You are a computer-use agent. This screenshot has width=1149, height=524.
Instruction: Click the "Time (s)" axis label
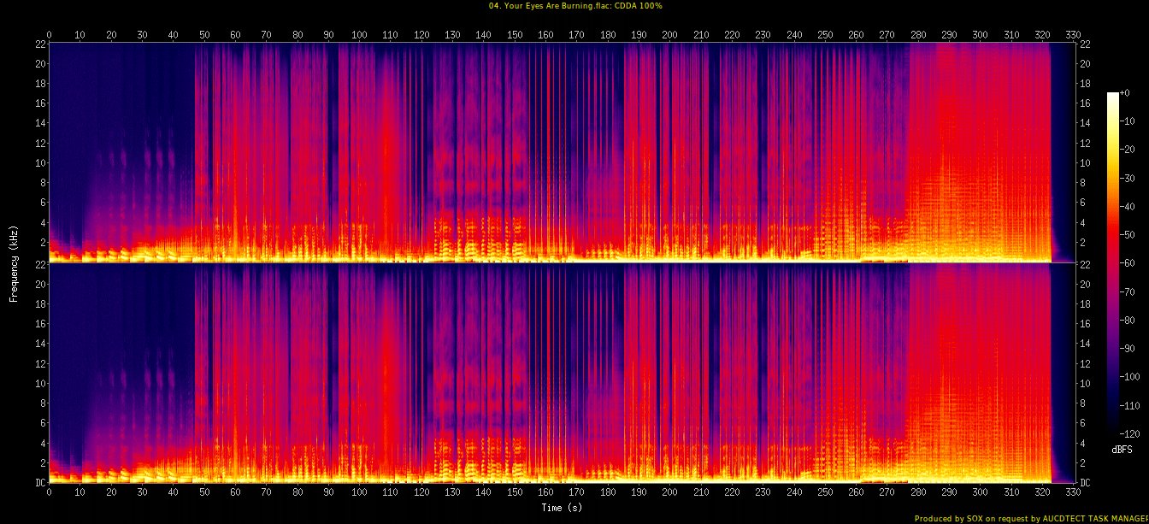tap(562, 508)
